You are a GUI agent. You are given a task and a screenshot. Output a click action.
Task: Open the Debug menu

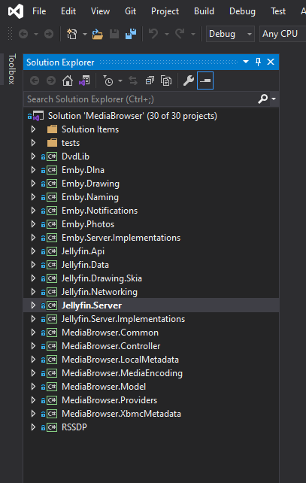[x=242, y=11]
